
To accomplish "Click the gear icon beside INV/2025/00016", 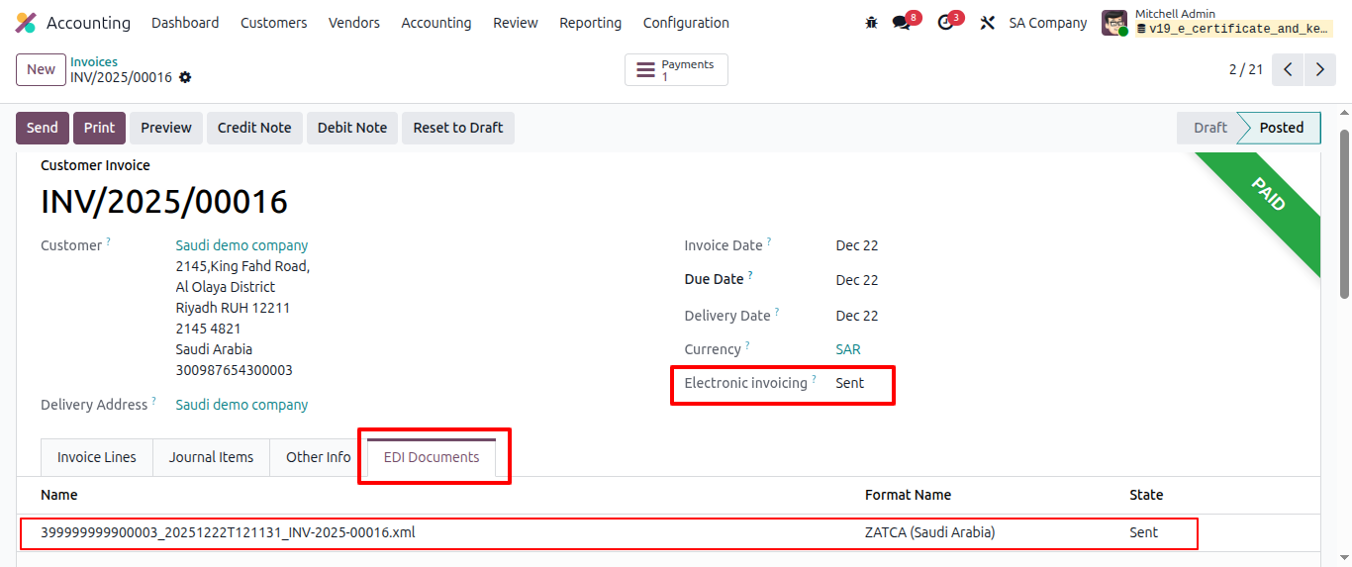I will (x=185, y=77).
